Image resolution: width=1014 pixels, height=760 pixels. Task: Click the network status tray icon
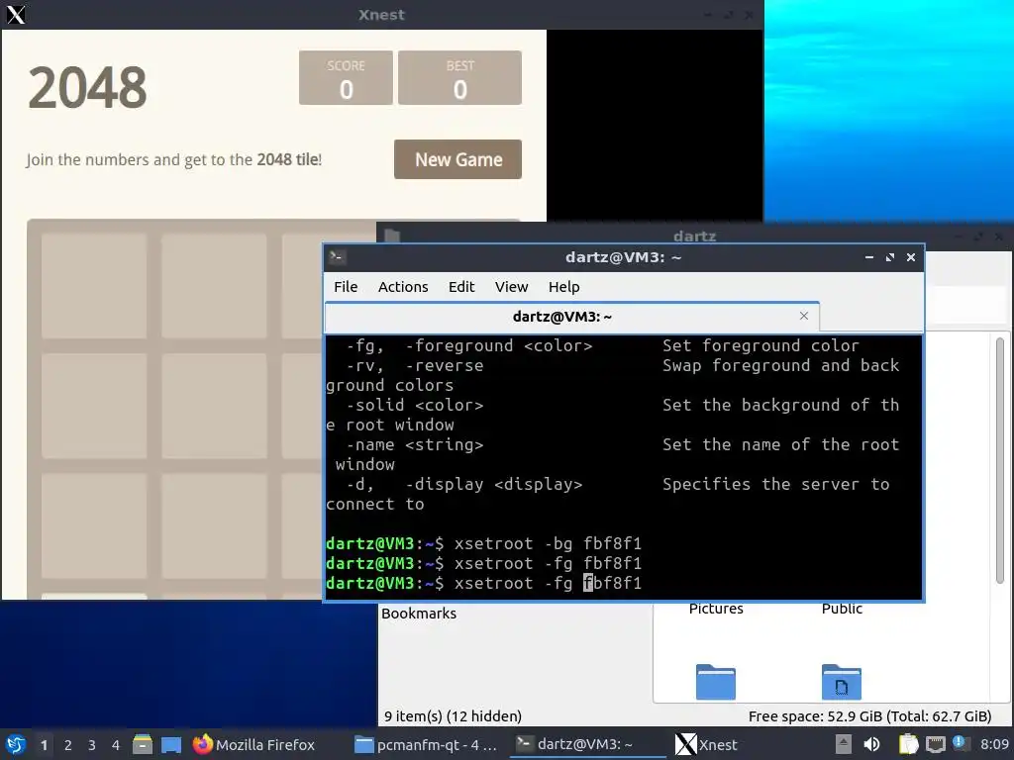(x=935, y=744)
